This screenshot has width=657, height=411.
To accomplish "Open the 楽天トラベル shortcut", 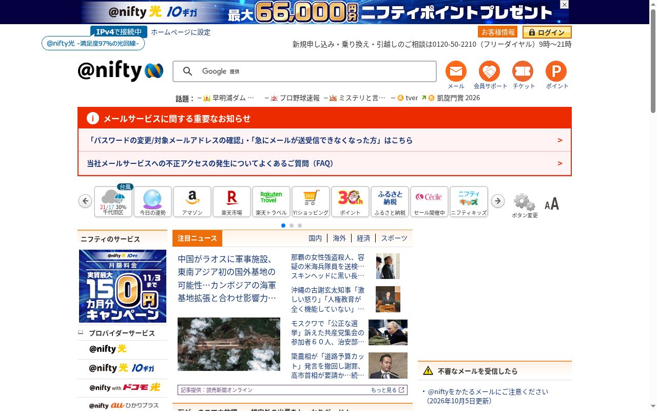I will coord(272,201).
